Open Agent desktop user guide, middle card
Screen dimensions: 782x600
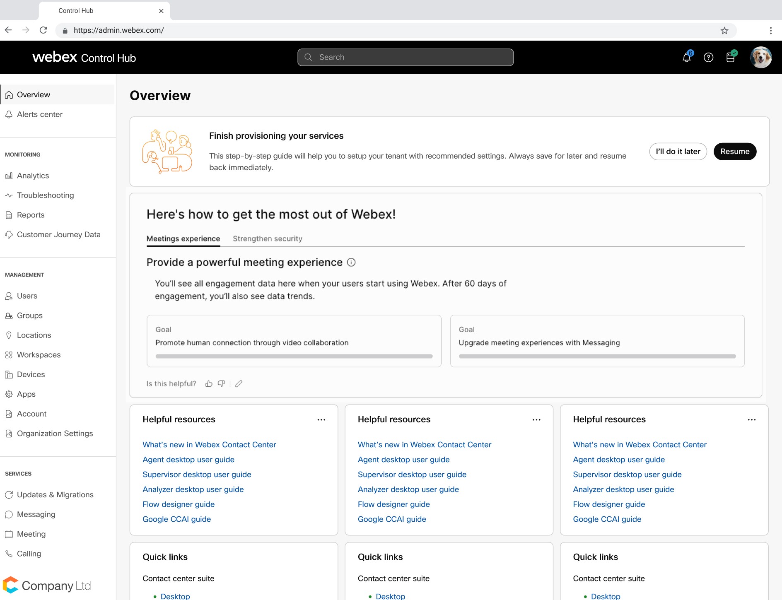pos(404,460)
